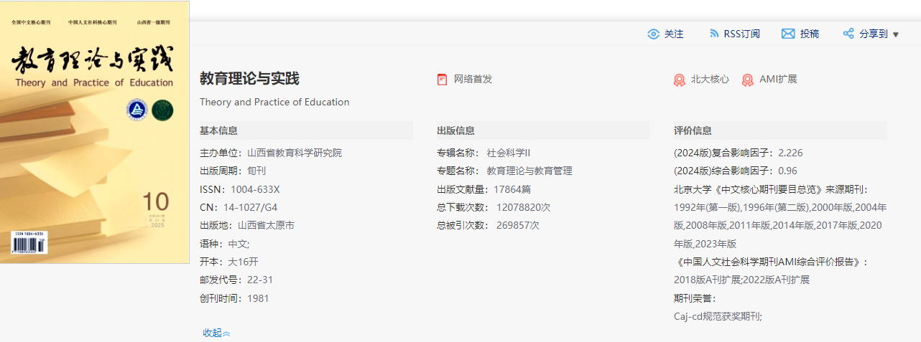The width and height of the screenshot is (921, 342).
Task: Click the 期刊荣誉 label
Action: click(695, 298)
